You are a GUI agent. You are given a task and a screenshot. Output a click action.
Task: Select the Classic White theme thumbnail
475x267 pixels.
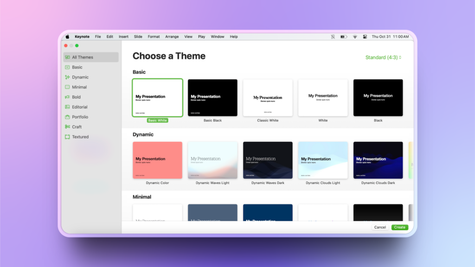coord(268,98)
